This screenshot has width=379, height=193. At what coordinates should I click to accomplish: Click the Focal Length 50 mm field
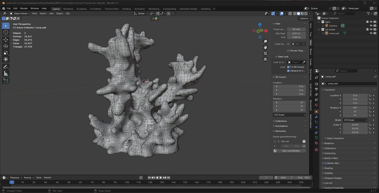coord(296,29)
